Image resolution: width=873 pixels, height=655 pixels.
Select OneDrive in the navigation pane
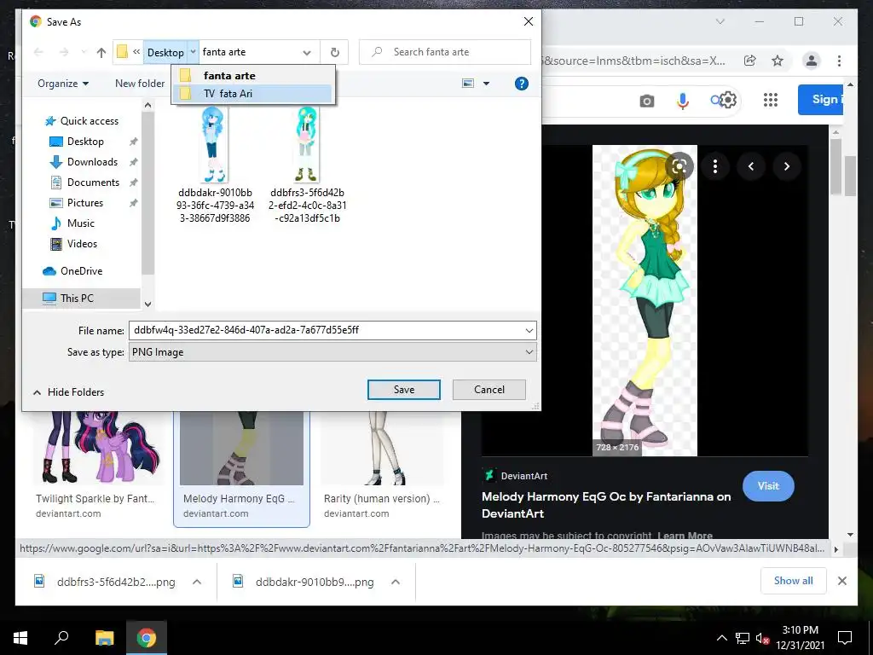tap(72, 271)
